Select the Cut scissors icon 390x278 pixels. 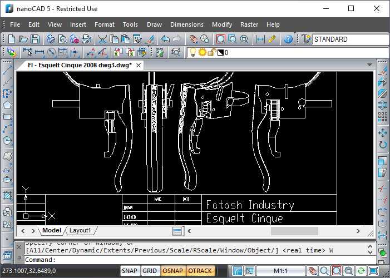[x=102, y=39]
